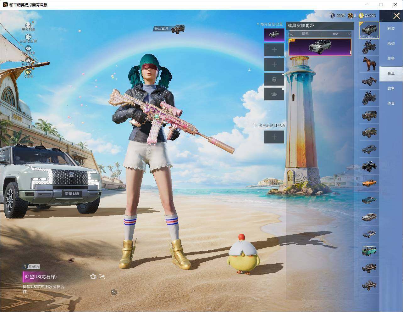This screenshot has width=403, height=312.
Task: Select the horse in vehicle list
Action: [x=369, y=64]
